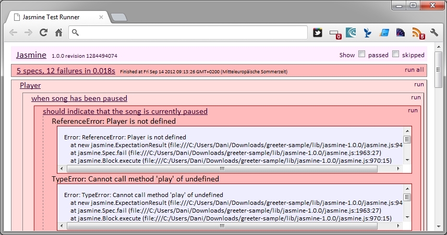This screenshot has height=235, width=447.
Task: Click left arrow of TypeError horizontal scrollbar
Action: (x=62, y=226)
